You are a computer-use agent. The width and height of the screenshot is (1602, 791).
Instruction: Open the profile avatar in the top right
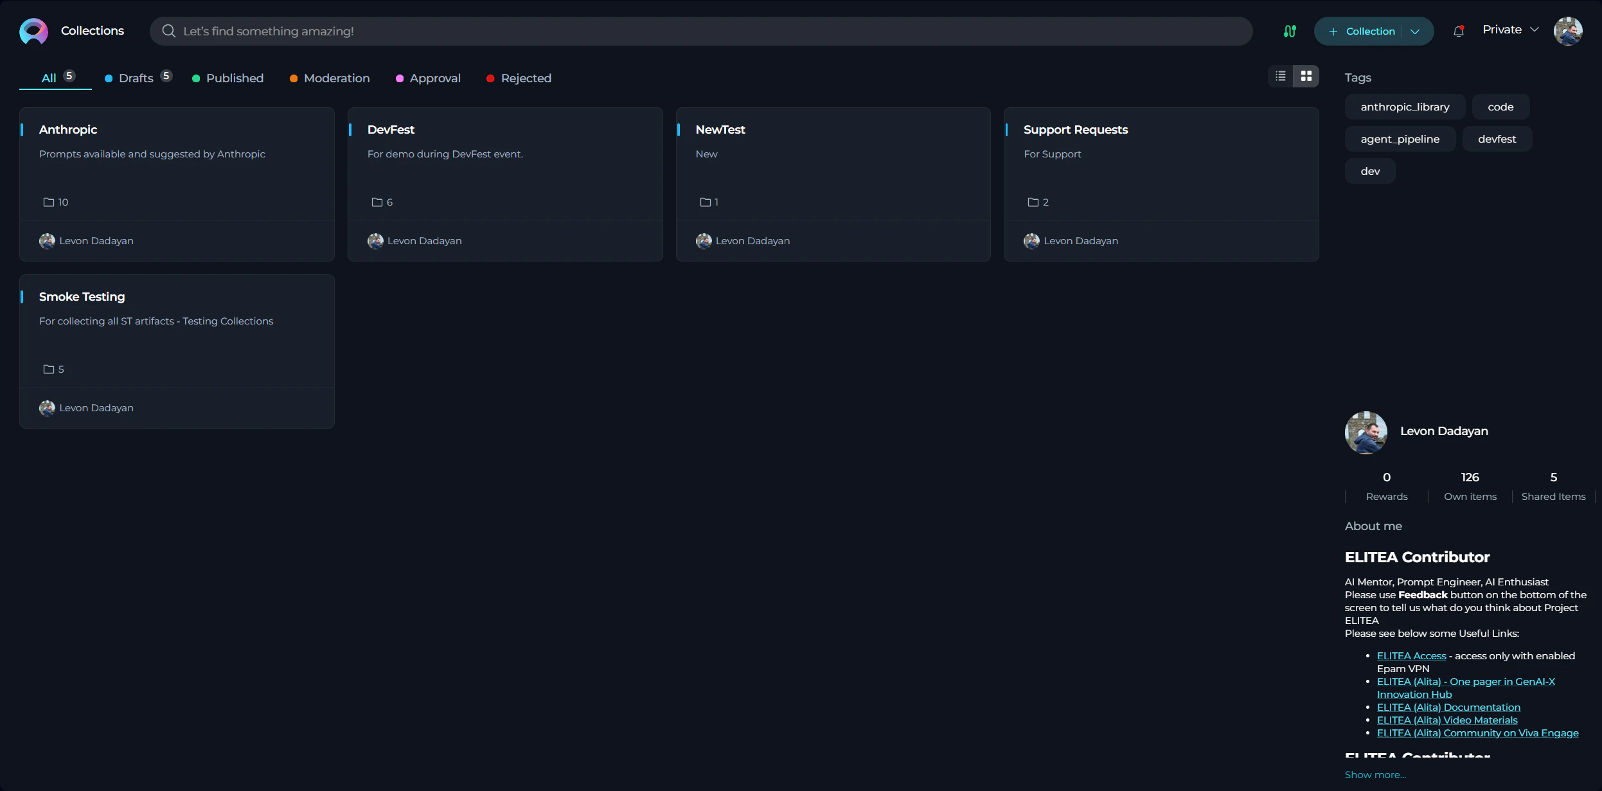pos(1569,30)
